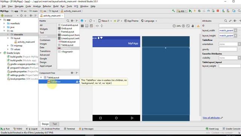Screen dimensions: 241x136
Task: Open the layout_width match_parent dropdown
Action: 235,30
